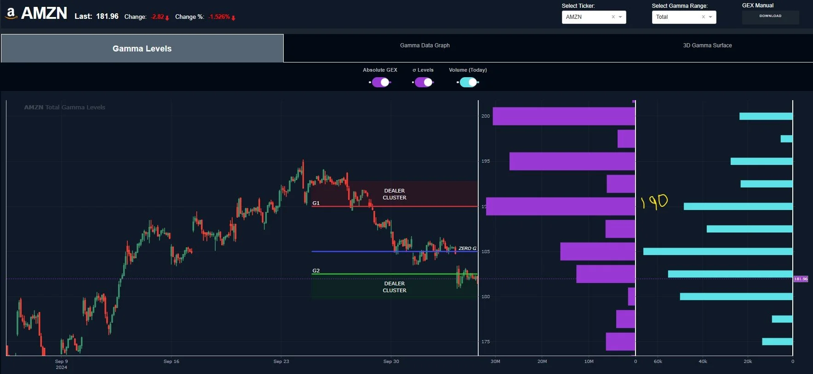Click the 30M gamma axis label
Screen dimensions: 813x374
495,362
